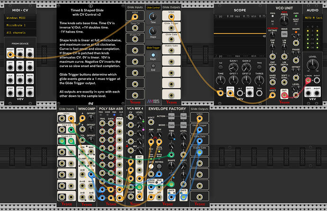Image resolution: width=327 pixels, height=211 pixels.
Task: Click the Glide Trigger jack on top Glide Outputs
Action: (x=171, y=28)
